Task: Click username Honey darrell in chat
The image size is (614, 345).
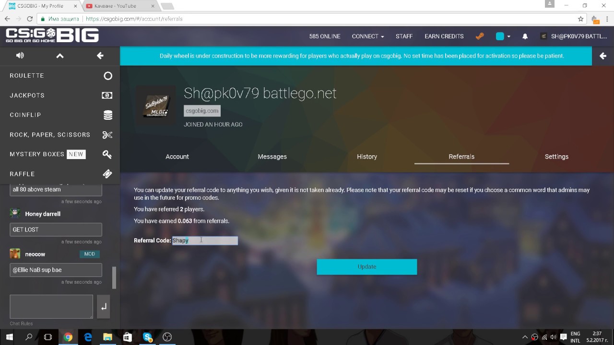Action: (x=43, y=214)
